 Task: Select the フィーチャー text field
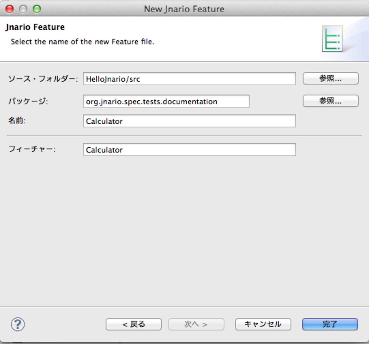click(x=189, y=150)
